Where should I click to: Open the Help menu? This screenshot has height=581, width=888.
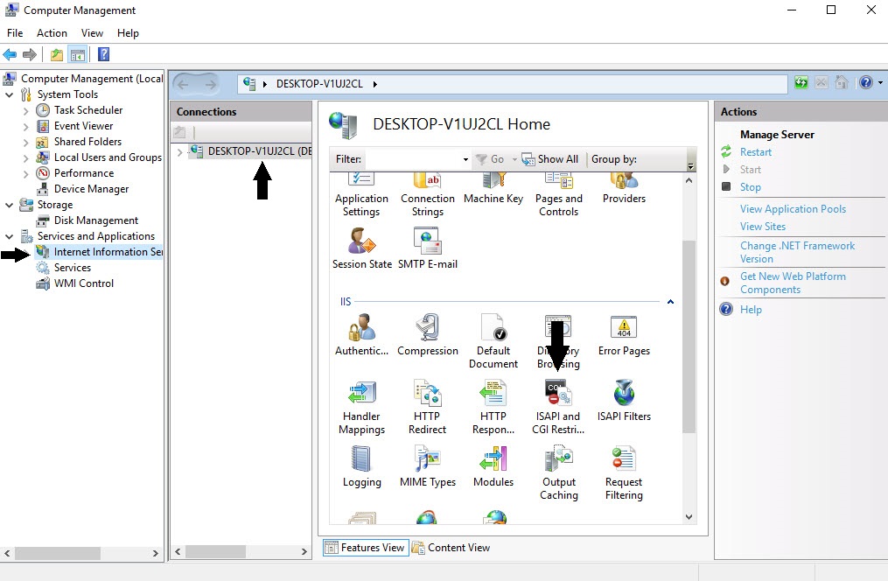(128, 33)
